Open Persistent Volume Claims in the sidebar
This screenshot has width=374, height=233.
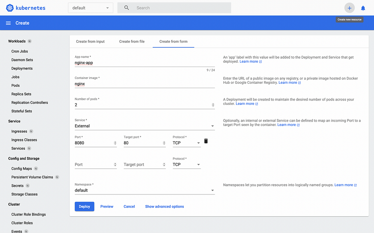[x=32, y=177]
